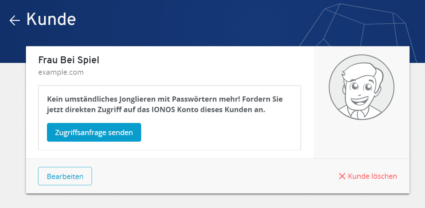Click the card footer between Bearbeiten and delete
425x208 pixels.
213,176
